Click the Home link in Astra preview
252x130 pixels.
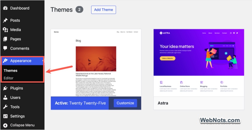(204, 33)
